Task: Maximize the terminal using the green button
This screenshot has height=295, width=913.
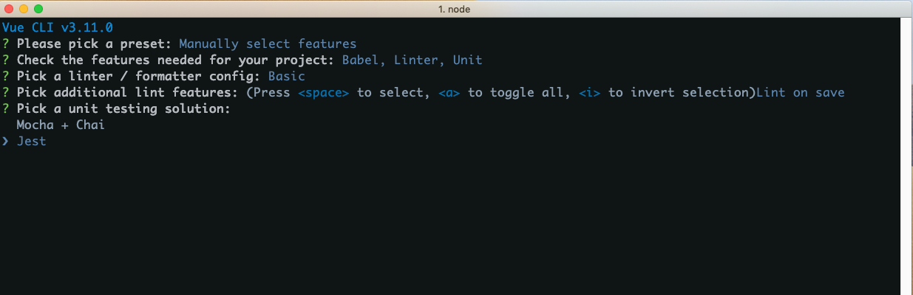Action: tap(38, 9)
